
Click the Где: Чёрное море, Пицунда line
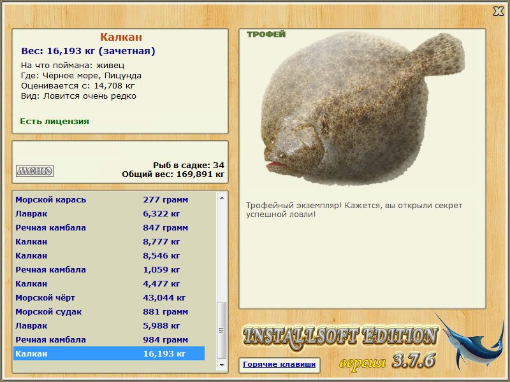coord(81,76)
